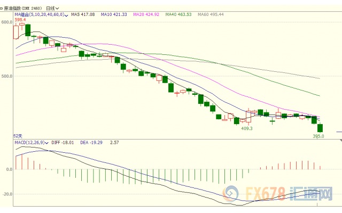Screen dimensions: 342x213
Task: Click the green candlestick above the 409.3 label
Action: [x=237, y=121]
